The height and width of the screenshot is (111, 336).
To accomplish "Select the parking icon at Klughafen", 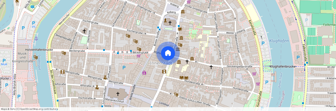I will (263, 43).
